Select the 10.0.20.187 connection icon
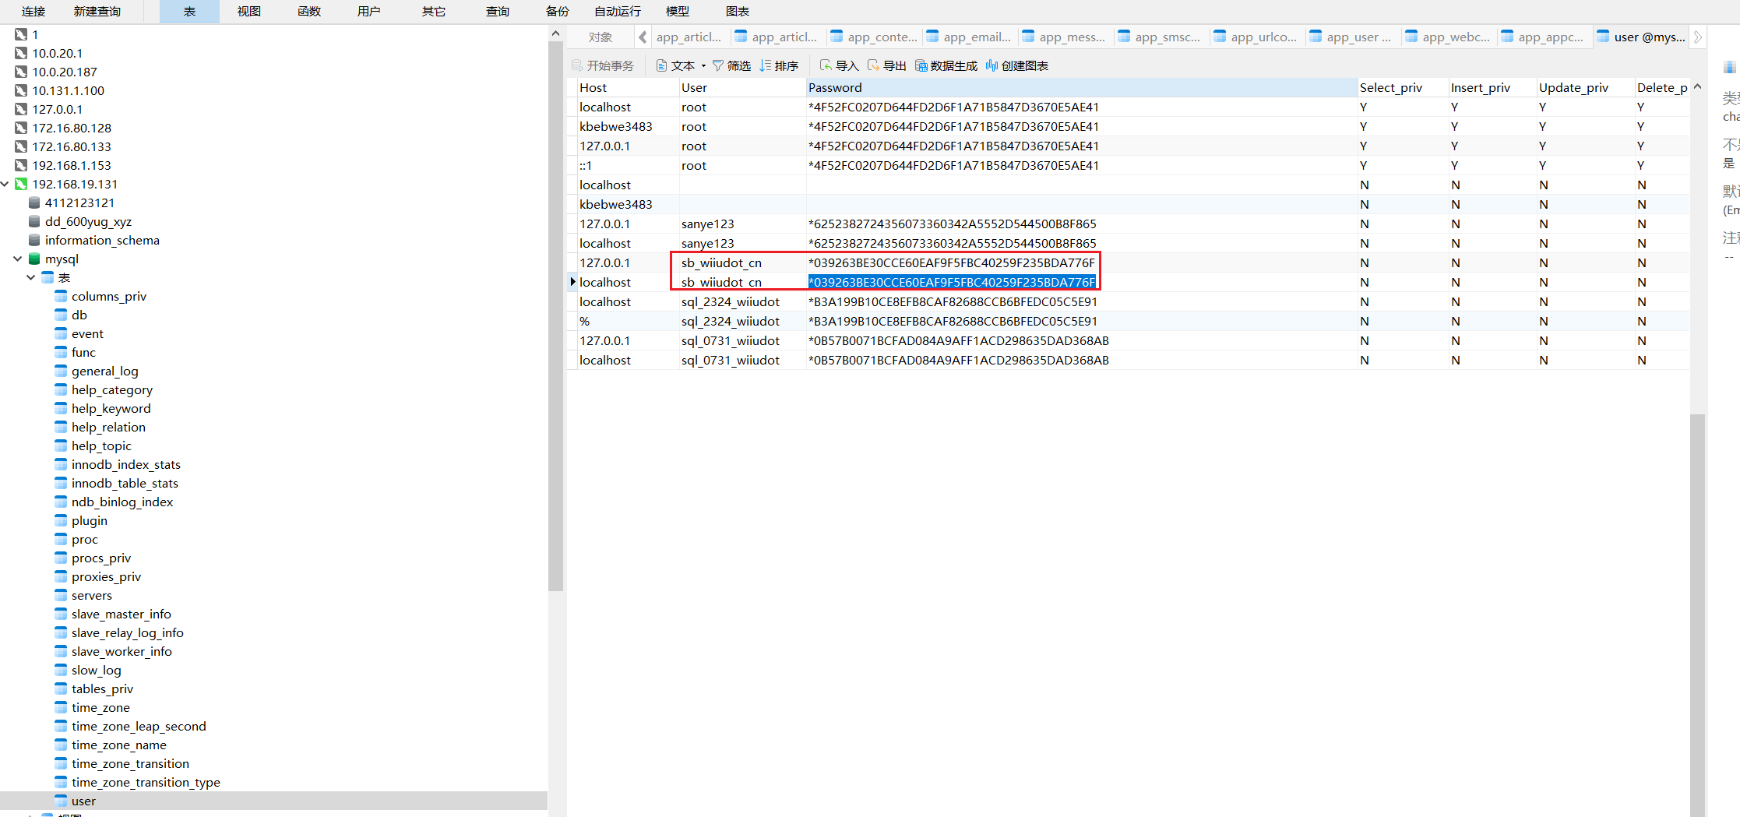Image resolution: width=1740 pixels, height=817 pixels. point(21,72)
